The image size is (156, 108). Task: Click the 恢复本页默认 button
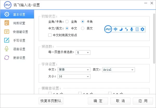[51, 101]
